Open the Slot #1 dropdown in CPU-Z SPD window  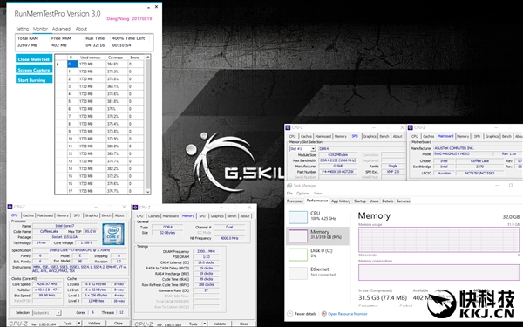313,149
